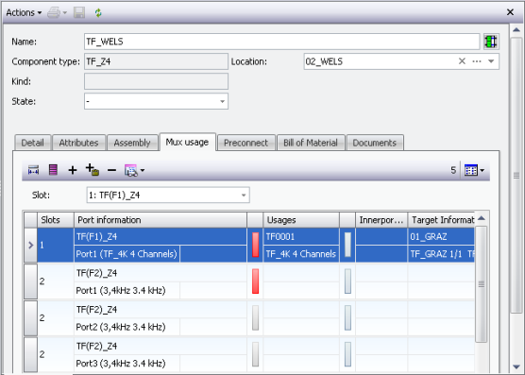Open the Bill of Material tab
525x375 pixels.
[x=311, y=143]
